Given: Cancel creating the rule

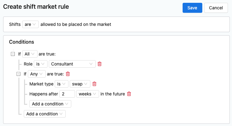Looking at the screenshot, I should (x=216, y=8).
